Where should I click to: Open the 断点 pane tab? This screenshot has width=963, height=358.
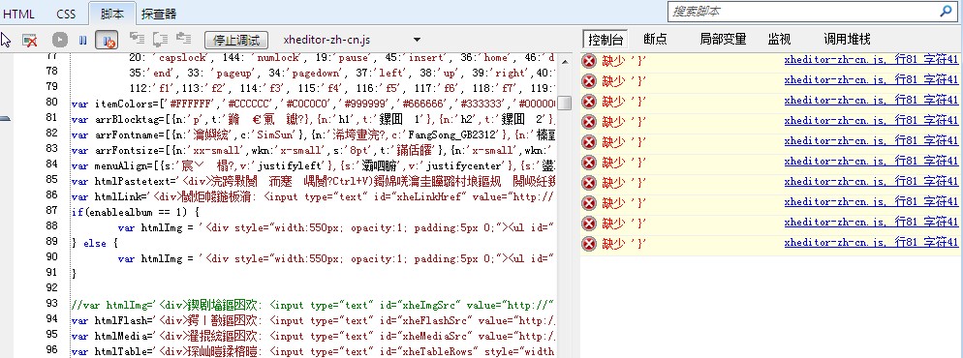pos(655,40)
